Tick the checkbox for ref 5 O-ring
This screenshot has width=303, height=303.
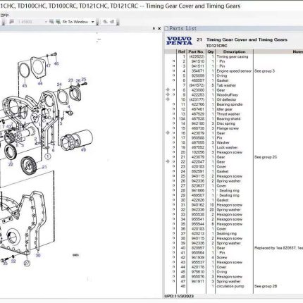click(x=174, y=75)
